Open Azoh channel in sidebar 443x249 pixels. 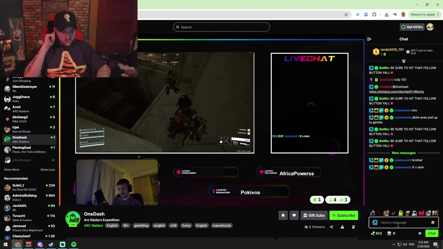(30, 109)
